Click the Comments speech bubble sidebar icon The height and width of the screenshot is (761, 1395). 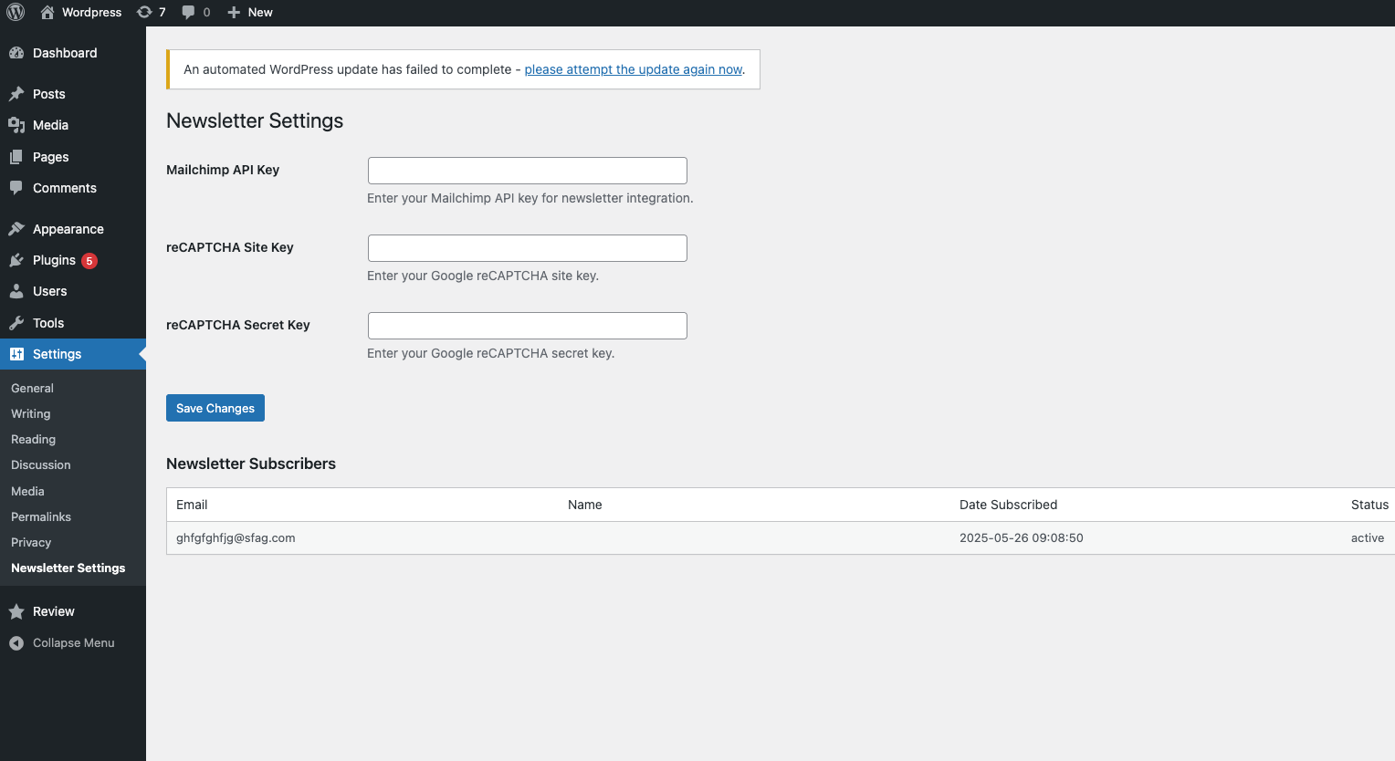pyautogui.click(x=16, y=188)
